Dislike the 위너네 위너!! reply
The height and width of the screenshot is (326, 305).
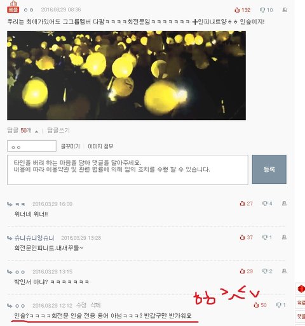point(267,204)
